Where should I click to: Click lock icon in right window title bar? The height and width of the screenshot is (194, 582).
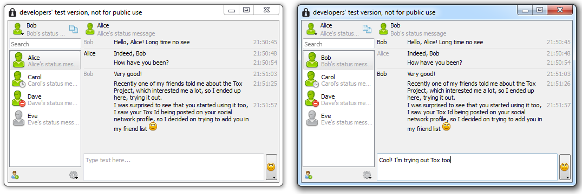coord(306,12)
